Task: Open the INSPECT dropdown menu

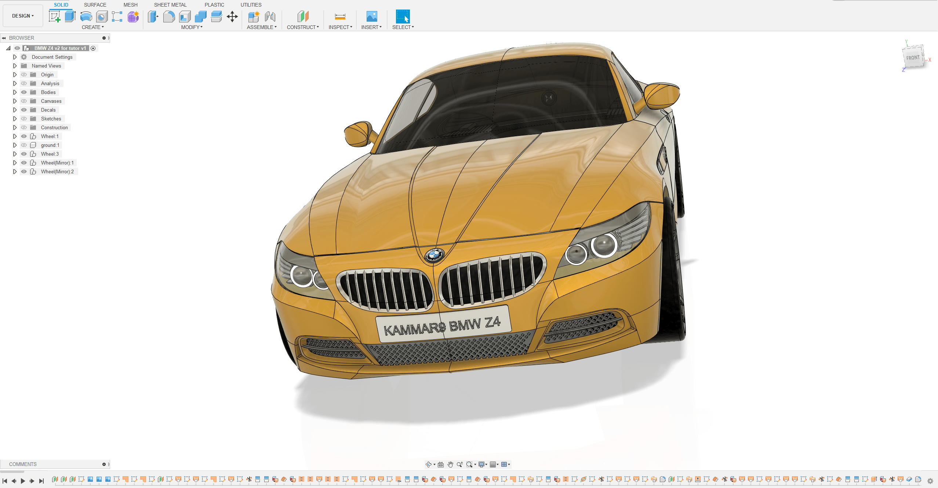Action: tap(340, 27)
